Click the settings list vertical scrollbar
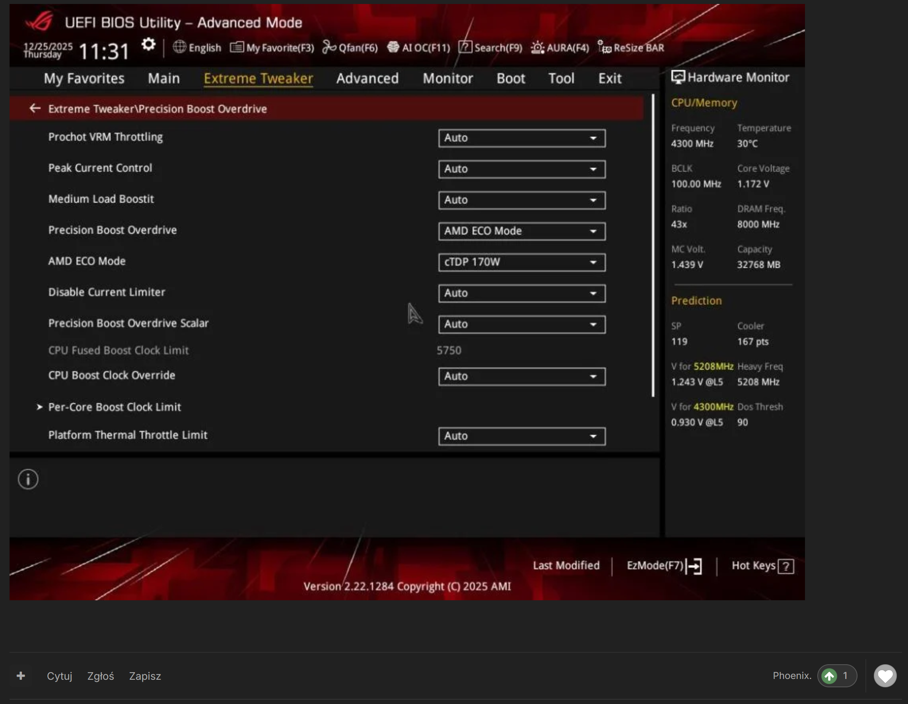Viewport: 908px width, 704px height. point(653,245)
